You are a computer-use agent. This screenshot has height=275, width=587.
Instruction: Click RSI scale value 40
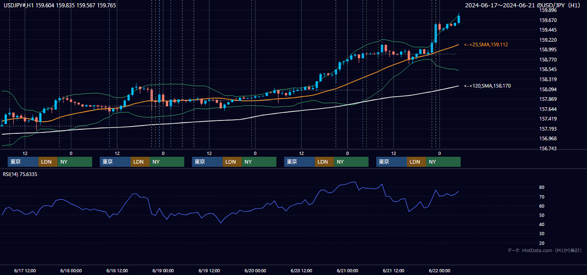coord(542,224)
